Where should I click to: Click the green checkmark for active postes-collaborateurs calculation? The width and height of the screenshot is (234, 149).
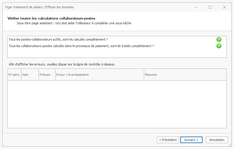[219, 39]
